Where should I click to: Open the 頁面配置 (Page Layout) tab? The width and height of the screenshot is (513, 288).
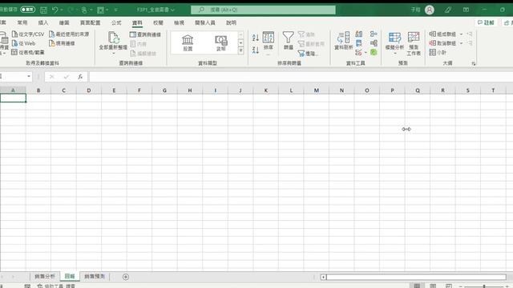click(90, 22)
